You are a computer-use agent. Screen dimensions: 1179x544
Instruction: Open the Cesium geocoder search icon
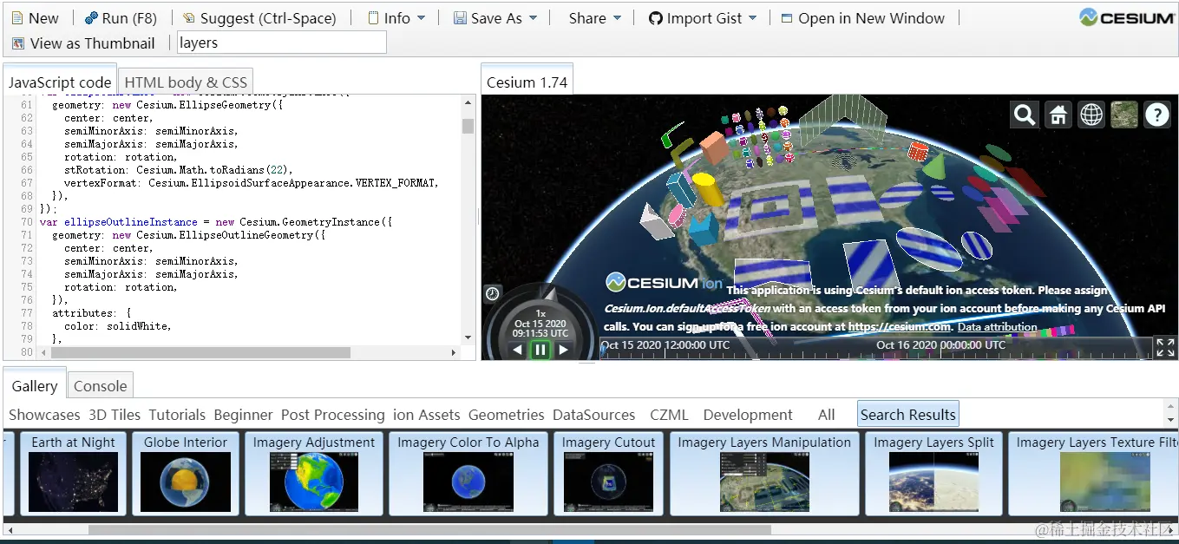click(x=1025, y=115)
